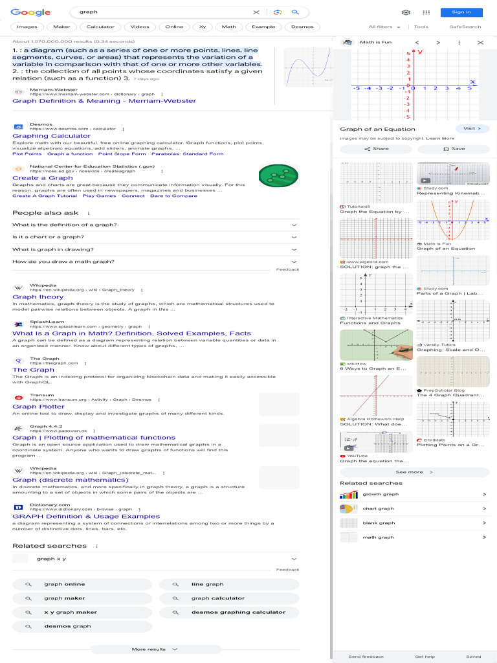Select the Calculator filter chip
The height and width of the screenshot is (663, 497).
(100, 27)
